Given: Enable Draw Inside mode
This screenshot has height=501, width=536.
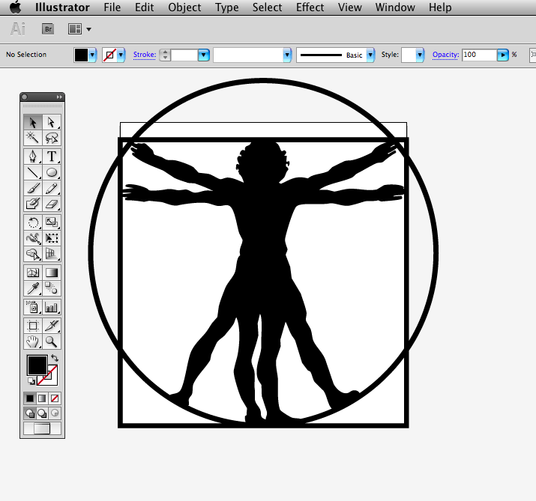Looking at the screenshot, I should 55,413.
